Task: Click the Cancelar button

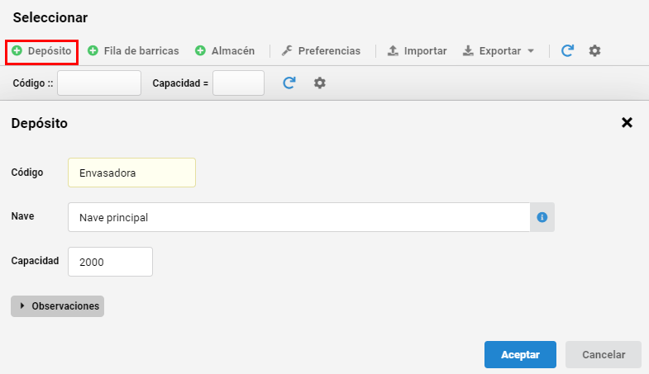Action: [604, 354]
